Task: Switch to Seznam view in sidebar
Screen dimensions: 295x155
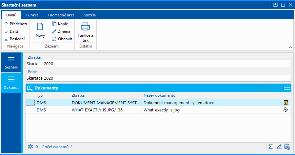Action: (x=11, y=62)
